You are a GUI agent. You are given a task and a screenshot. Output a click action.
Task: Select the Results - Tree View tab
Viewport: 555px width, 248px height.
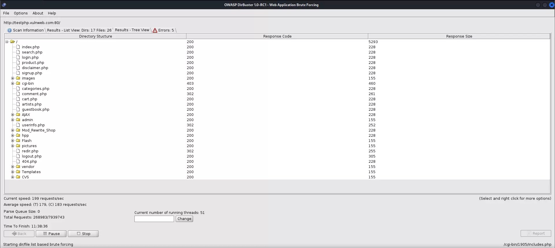(x=132, y=30)
